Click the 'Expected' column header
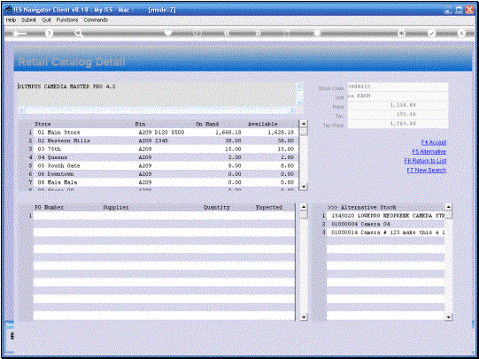479x359 pixels. pos(269,208)
